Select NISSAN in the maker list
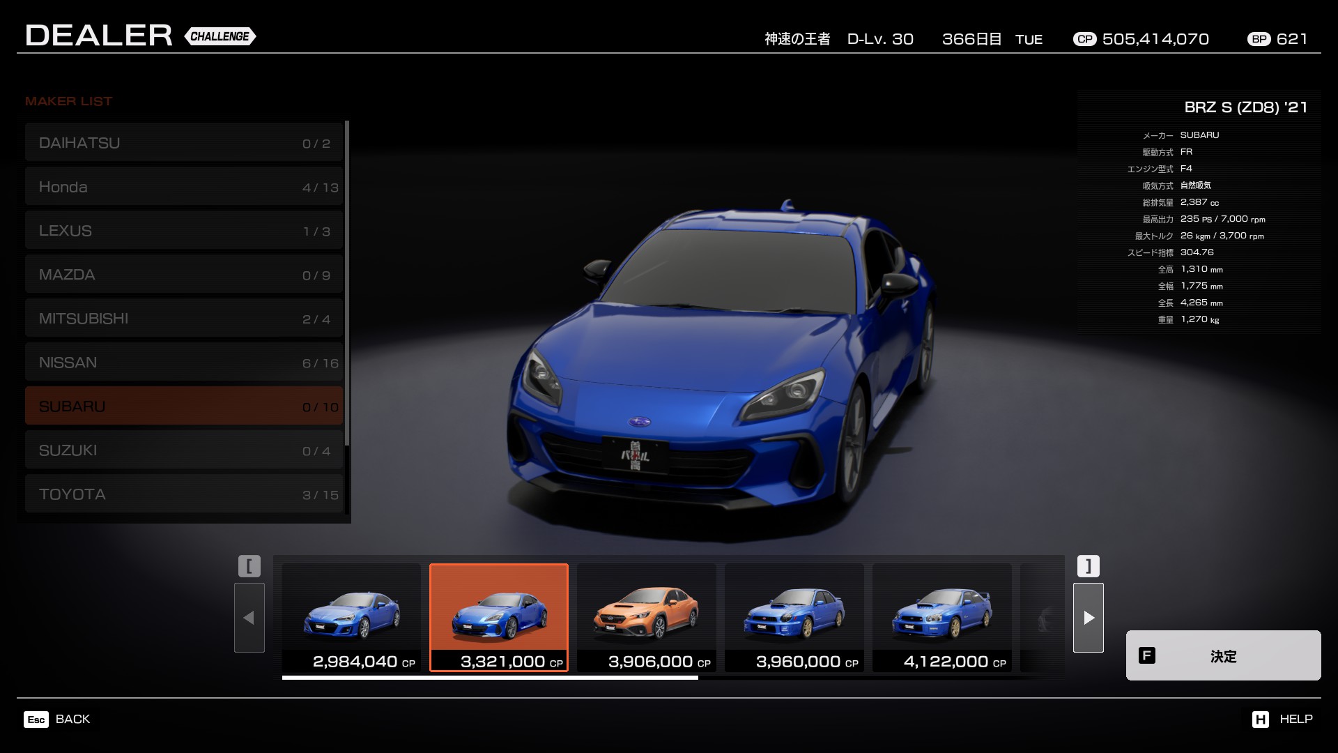 [x=184, y=363]
